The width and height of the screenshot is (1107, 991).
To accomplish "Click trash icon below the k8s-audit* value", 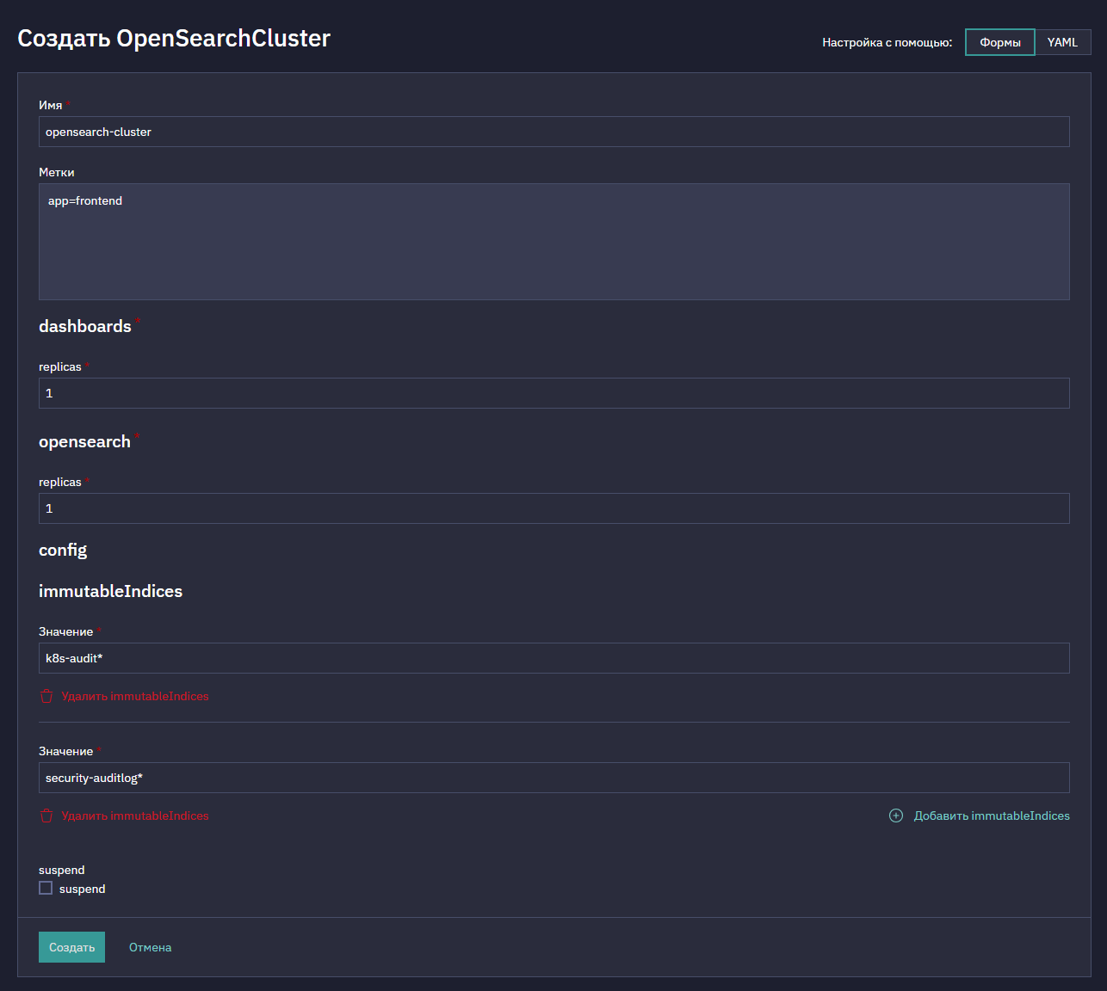I will click(x=46, y=696).
